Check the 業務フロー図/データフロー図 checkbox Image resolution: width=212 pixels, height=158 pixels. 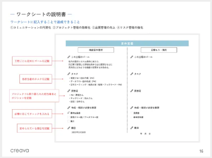pyautogui.click(x=69, y=117)
